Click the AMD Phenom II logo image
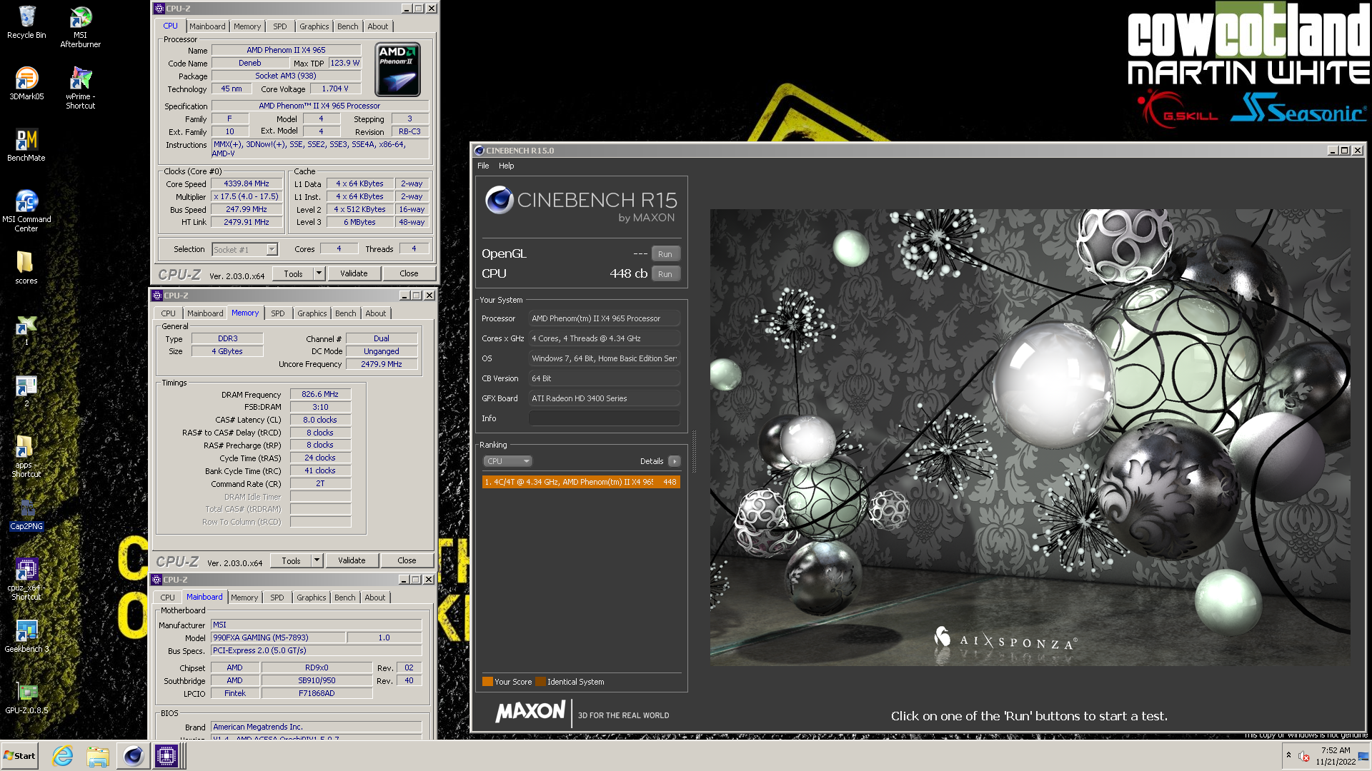Image resolution: width=1372 pixels, height=771 pixels. (397, 69)
